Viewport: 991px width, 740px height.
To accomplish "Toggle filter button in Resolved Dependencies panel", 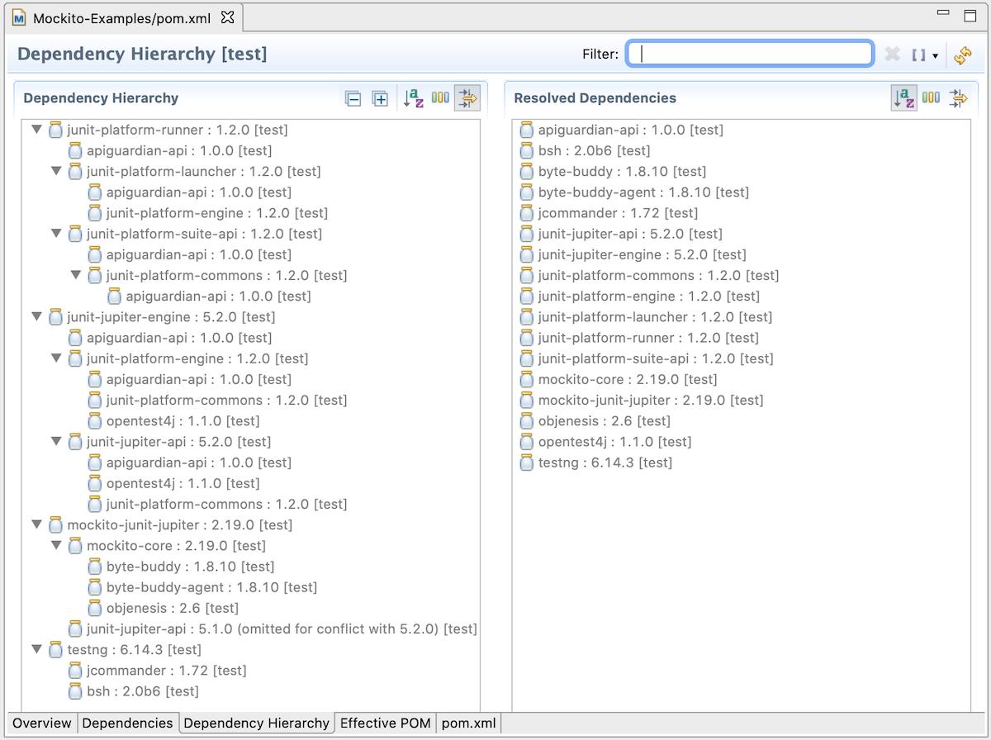I will click(x=958, y=98).
